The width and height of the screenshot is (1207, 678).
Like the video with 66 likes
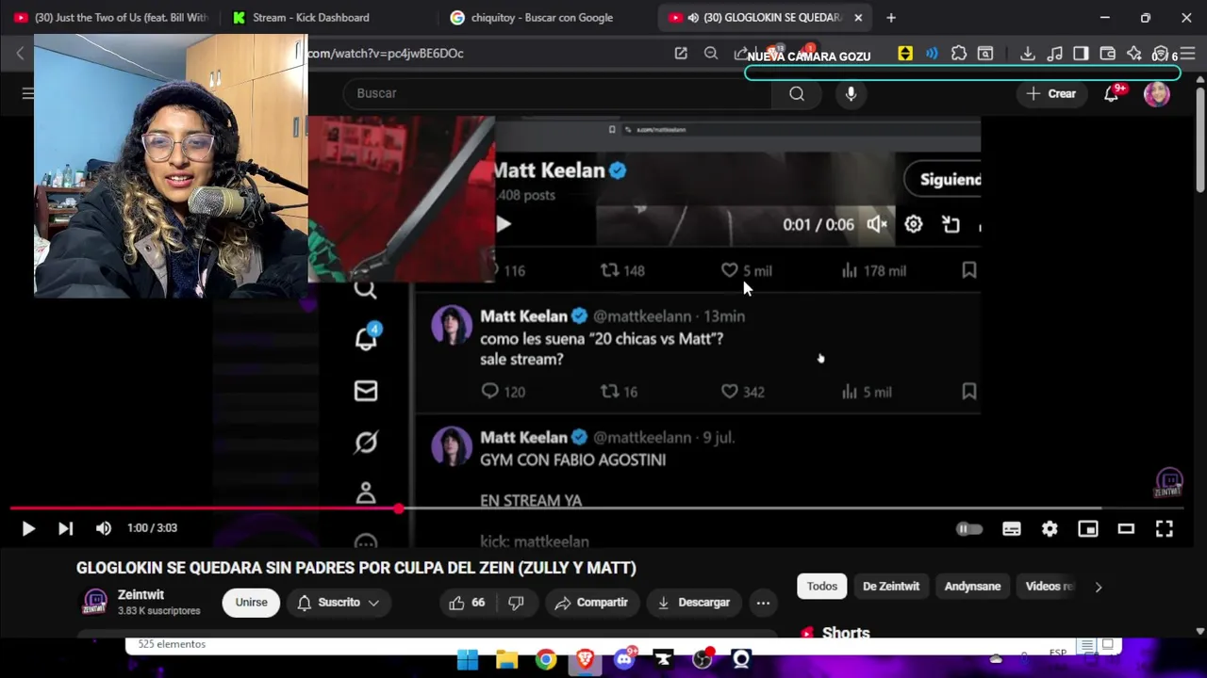[x=467, y=603]
